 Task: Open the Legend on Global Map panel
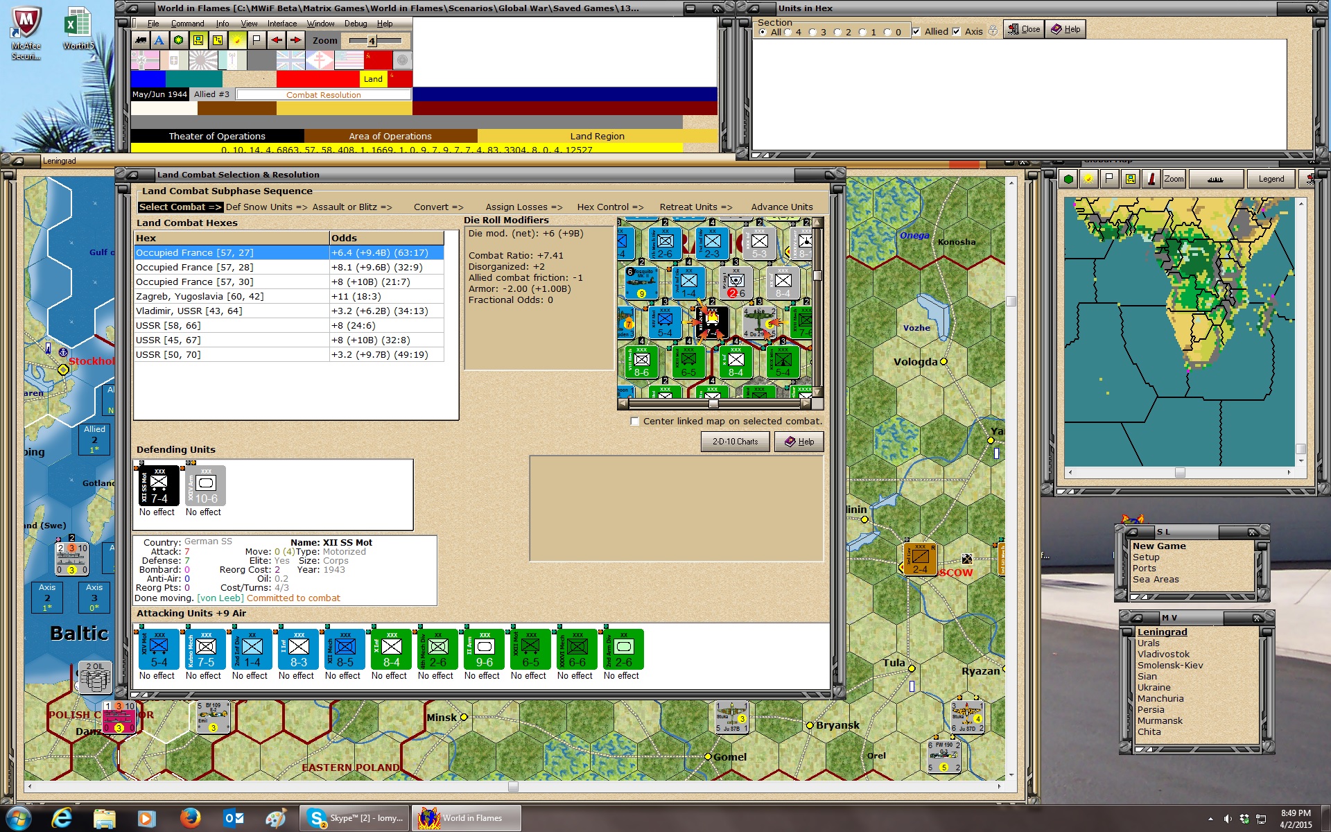point(1271,179)
